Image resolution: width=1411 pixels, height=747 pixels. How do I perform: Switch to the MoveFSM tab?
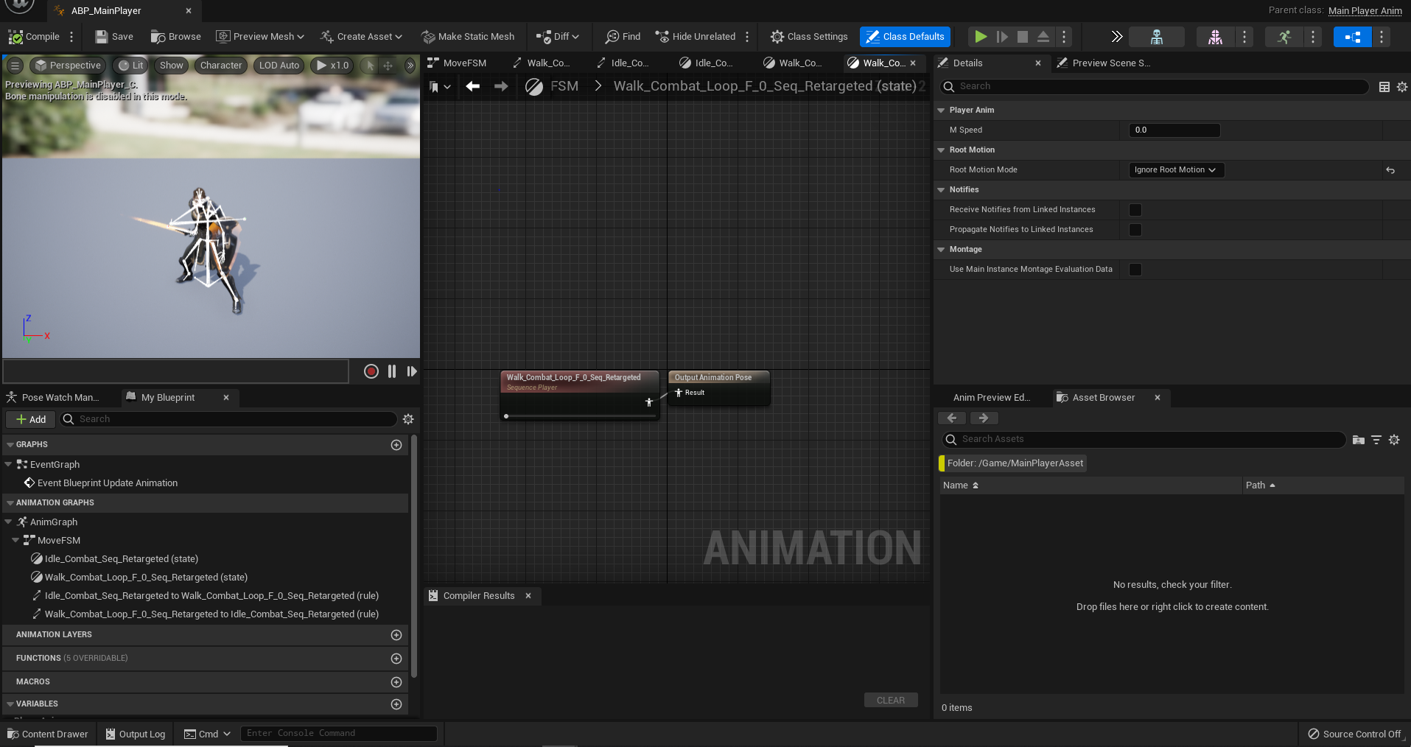pos(457,63)
